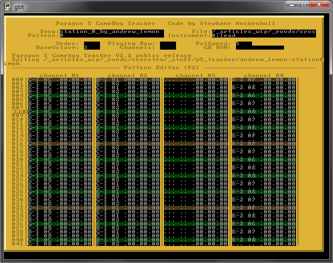Click the Instrument field showing 0:lead
Image resolution: width=333 pixels, height=263 pixels.
[264, 36]
